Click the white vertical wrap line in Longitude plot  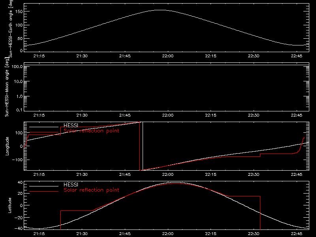point(143,146)
